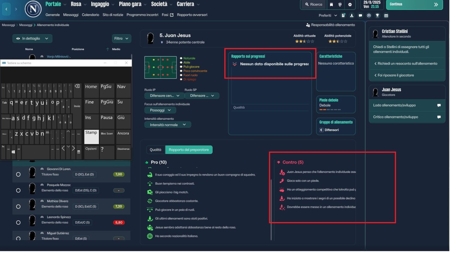Open the Passaggi focus dropdown
Image resolution: width=451 pixels, height=253 pixels.
click(x=161, y=111)
